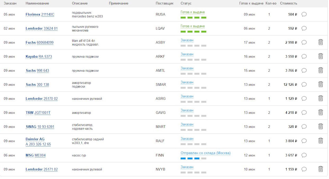The image size is (329, 179).
Task: Open the Florimex brand link
Action: 33,14
